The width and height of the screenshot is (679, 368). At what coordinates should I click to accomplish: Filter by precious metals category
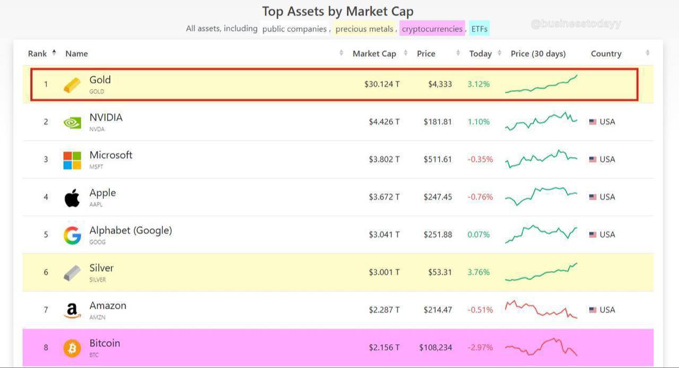(x=364, y=29)
